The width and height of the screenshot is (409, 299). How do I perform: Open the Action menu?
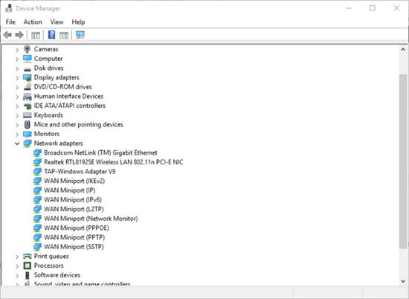33,22
